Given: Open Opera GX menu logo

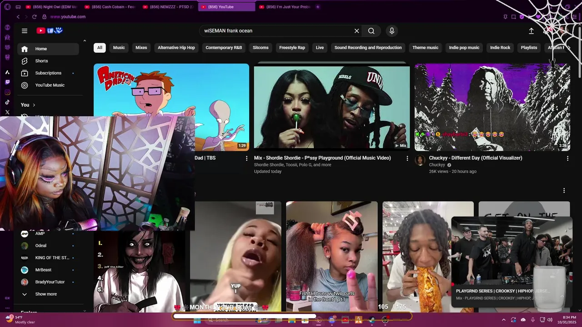Looking at the screenshot, I should click(7, 7).
